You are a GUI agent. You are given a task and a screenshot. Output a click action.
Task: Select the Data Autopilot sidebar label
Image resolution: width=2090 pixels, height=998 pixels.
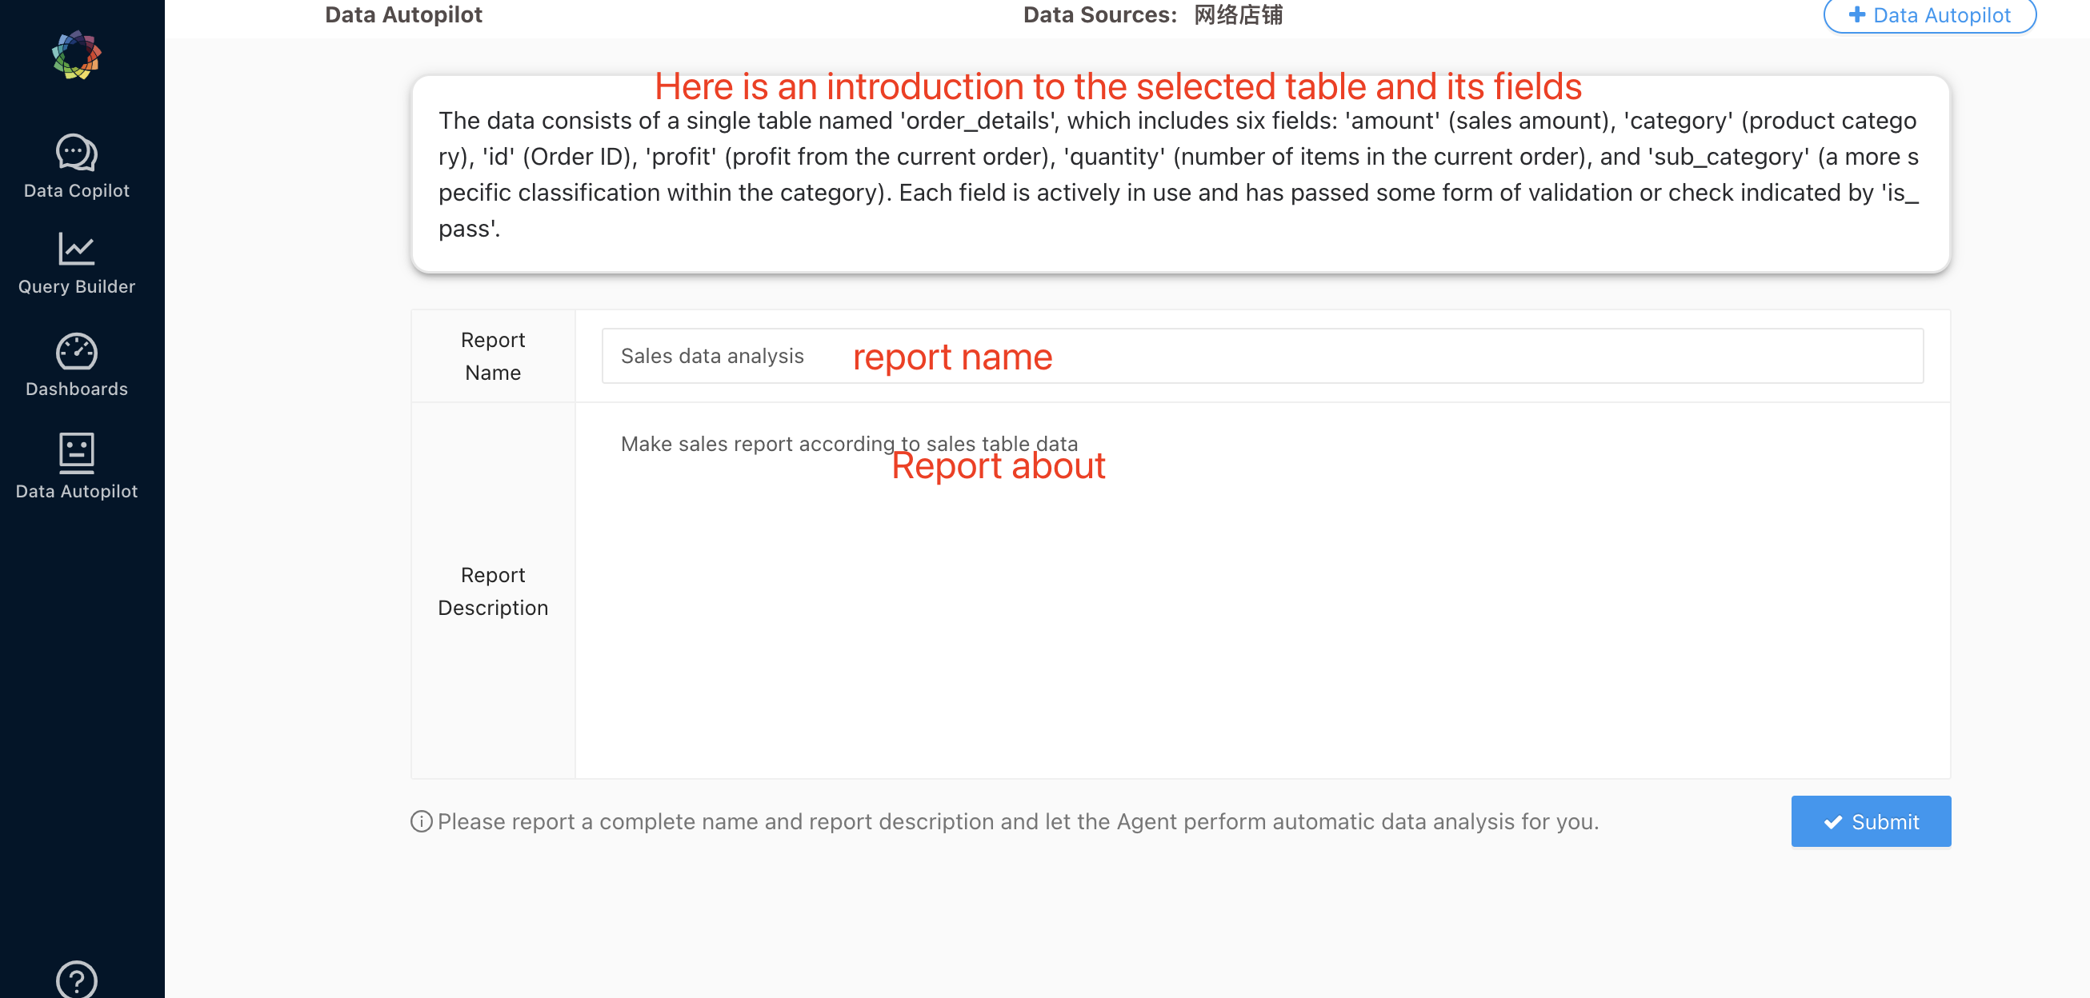pyautogui.click(x=76, y=490)
